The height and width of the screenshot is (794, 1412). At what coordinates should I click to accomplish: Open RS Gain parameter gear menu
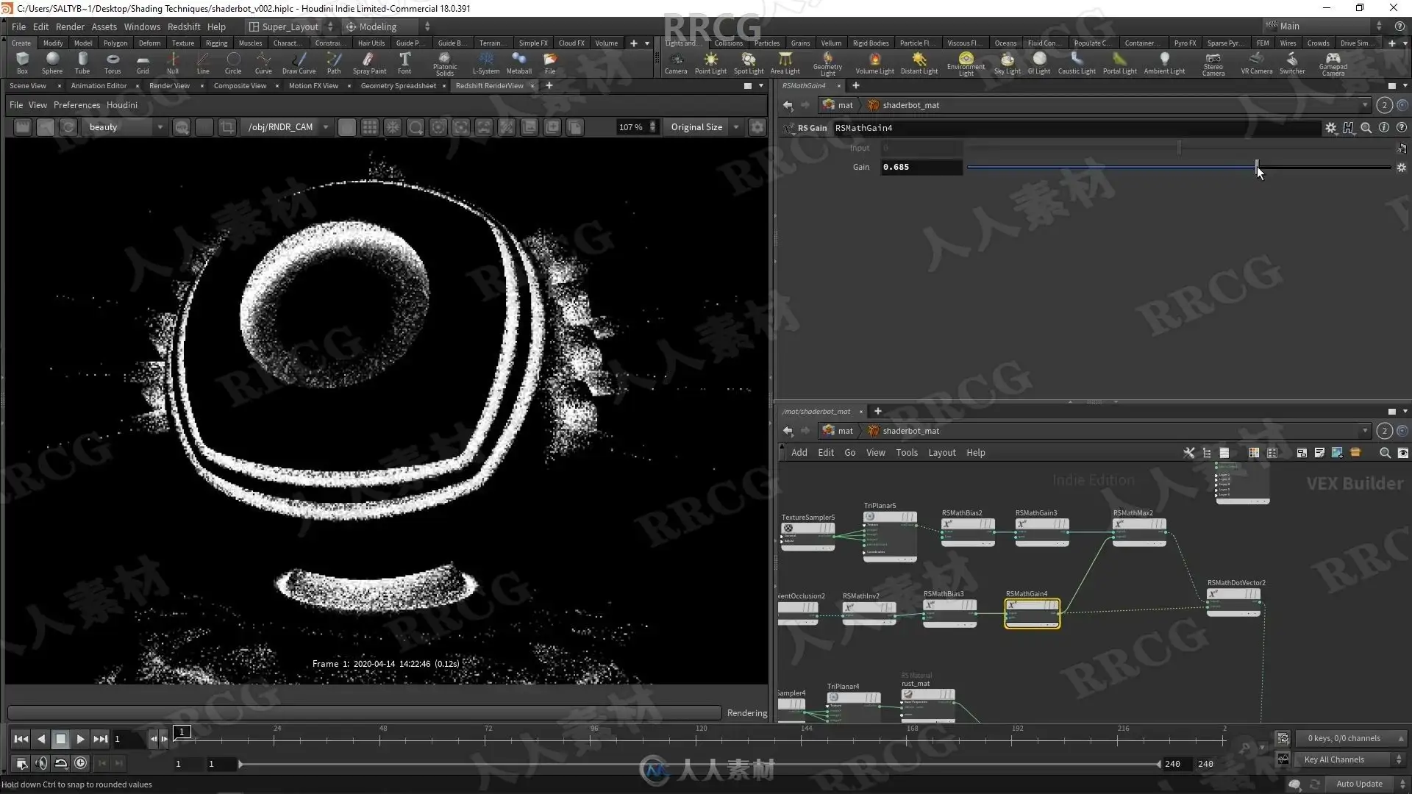1330,128
